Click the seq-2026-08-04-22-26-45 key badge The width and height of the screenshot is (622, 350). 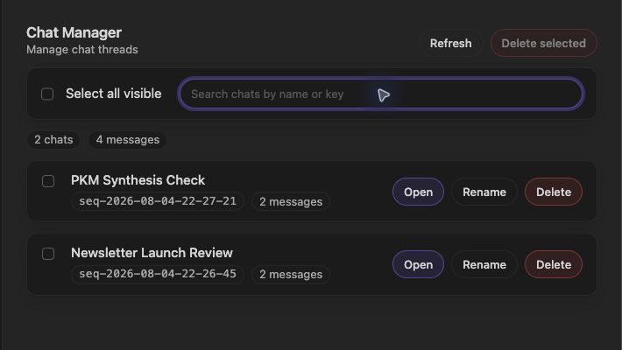(158, 274)
